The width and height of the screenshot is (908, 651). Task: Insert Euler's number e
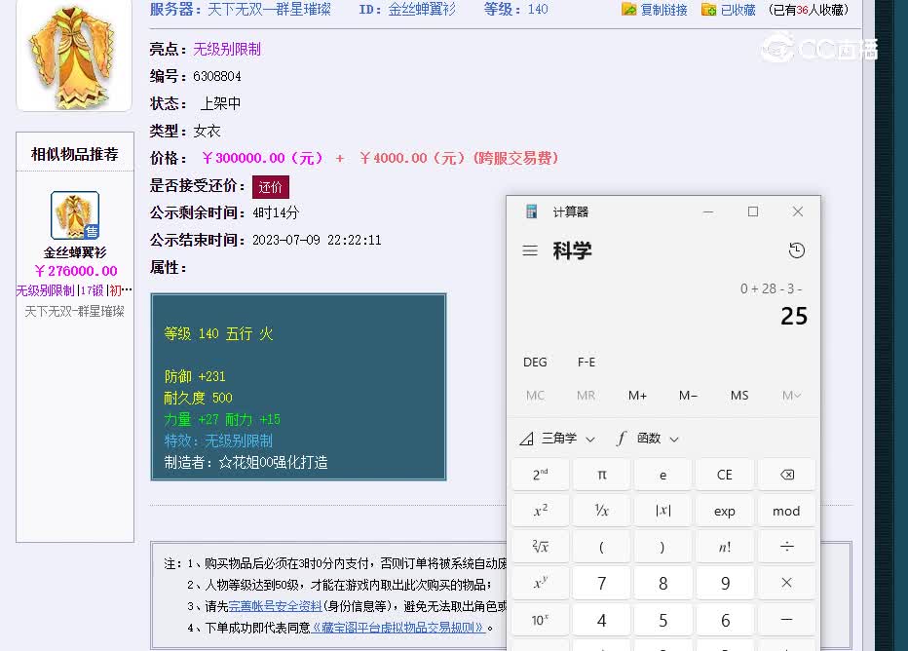click(663, 475)
